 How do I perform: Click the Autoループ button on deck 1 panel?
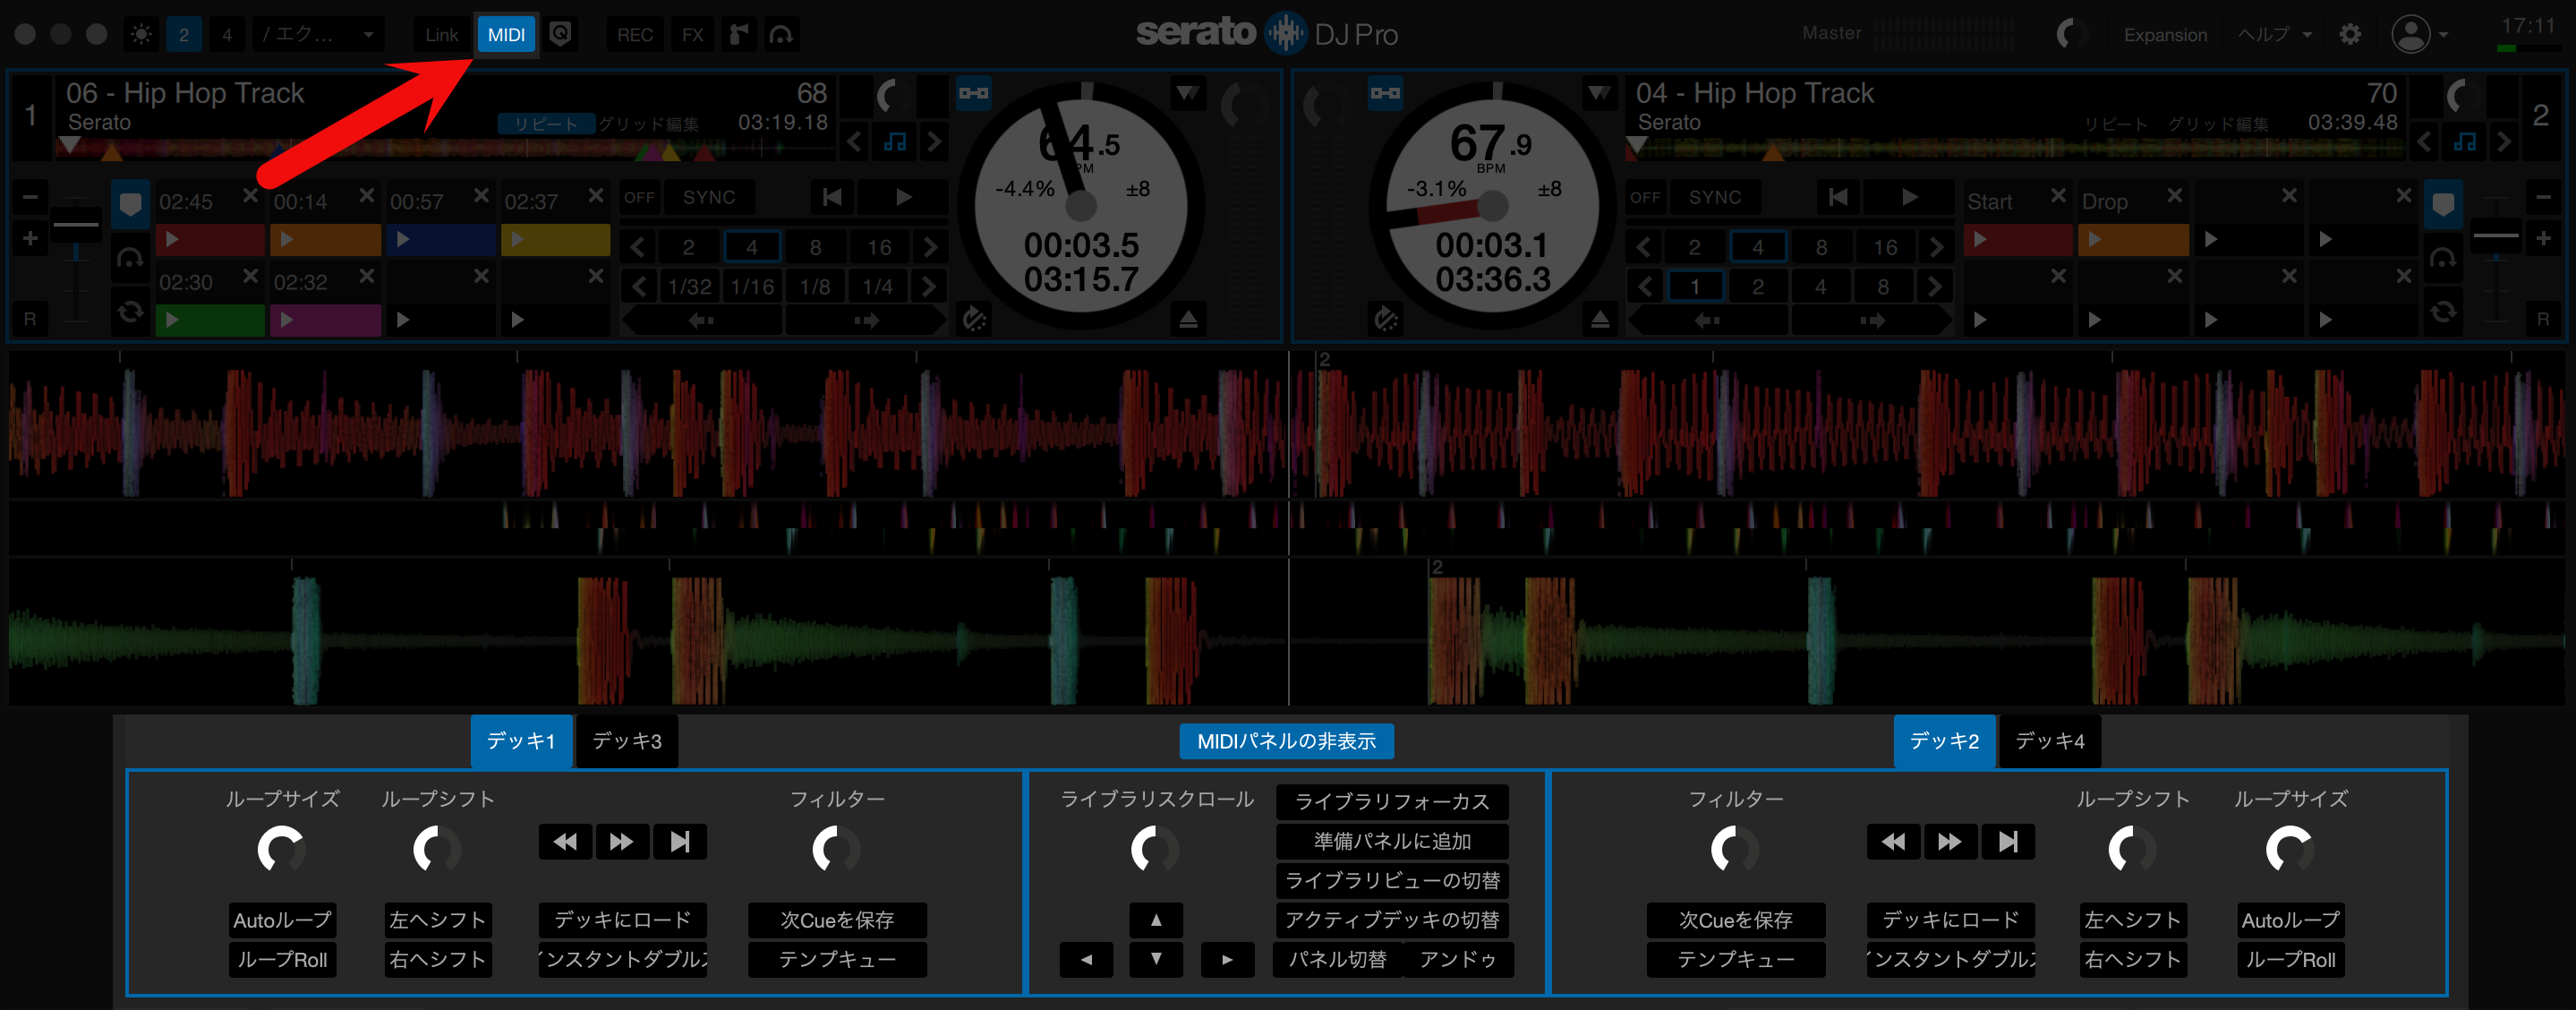[282, 920]
